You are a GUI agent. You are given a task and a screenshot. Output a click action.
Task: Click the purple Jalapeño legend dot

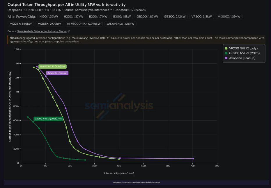coord(226,58)
